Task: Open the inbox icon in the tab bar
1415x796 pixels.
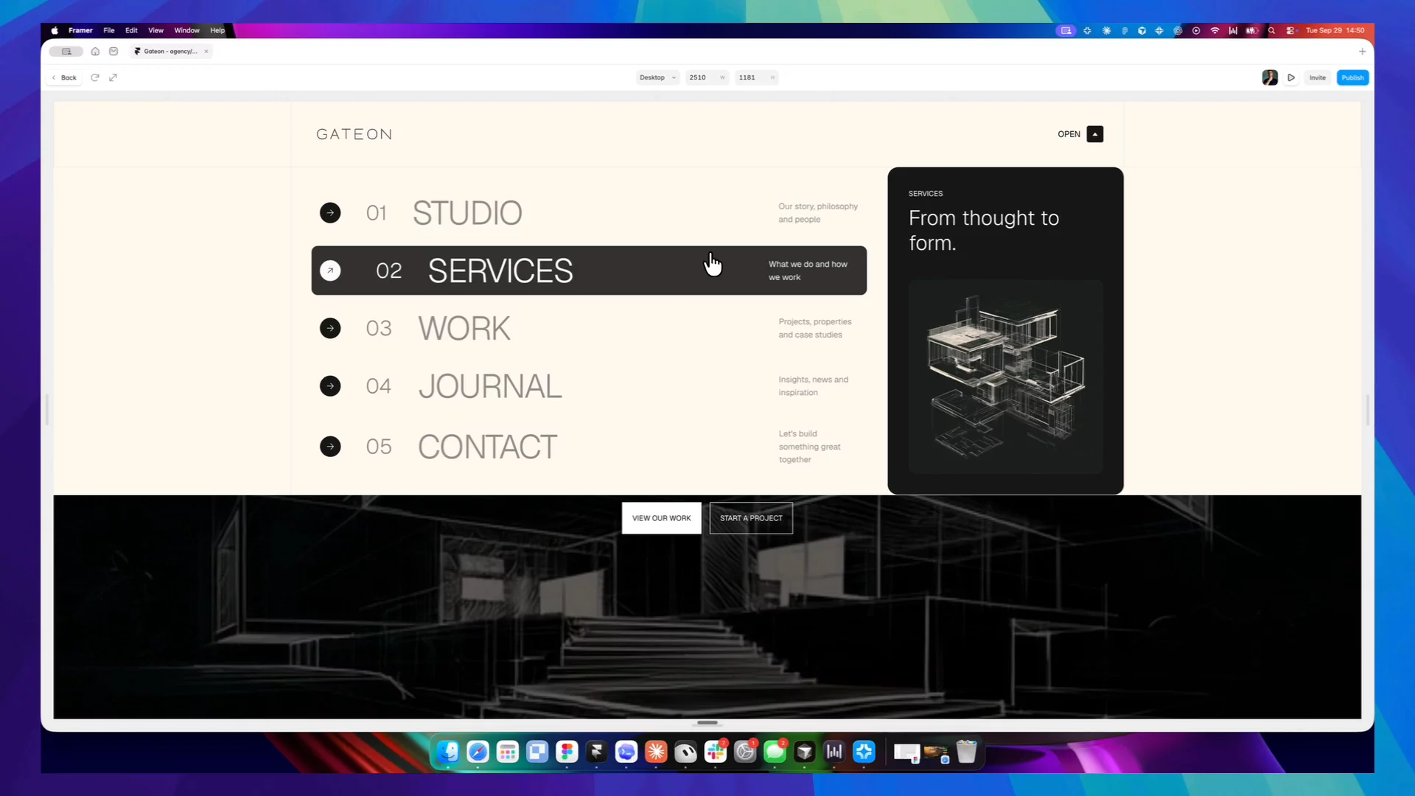Action: (113, 52)
